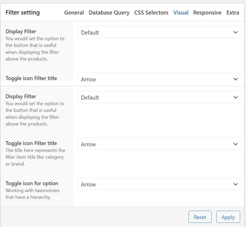Open the CSS Selectors tab
Viewport: 246px width, 227px height.
[151, 13]
